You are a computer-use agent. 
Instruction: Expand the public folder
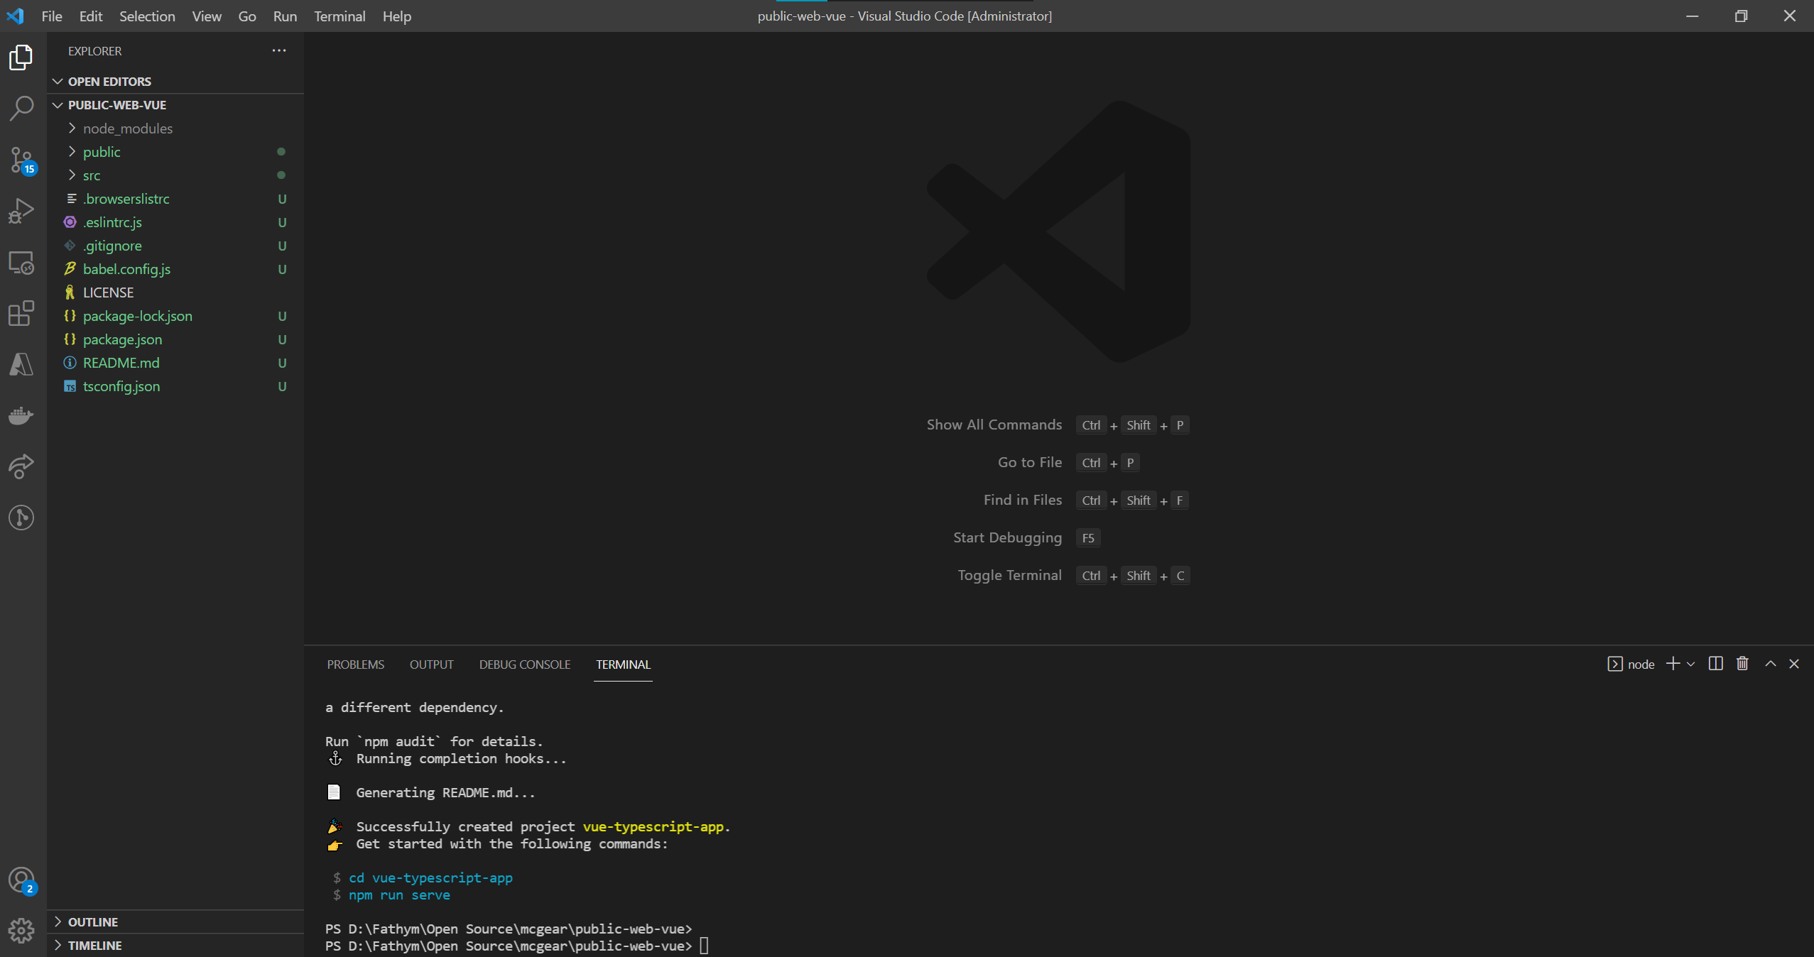click(175, 152)
